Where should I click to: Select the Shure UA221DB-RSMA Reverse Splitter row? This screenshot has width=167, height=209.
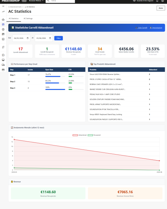click(x=126, y=74)
